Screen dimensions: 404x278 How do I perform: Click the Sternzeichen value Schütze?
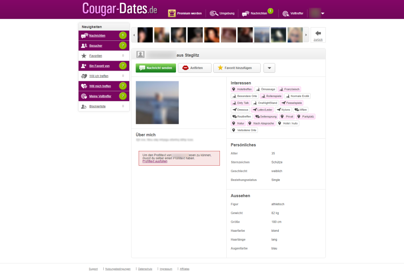pos(277,162)
